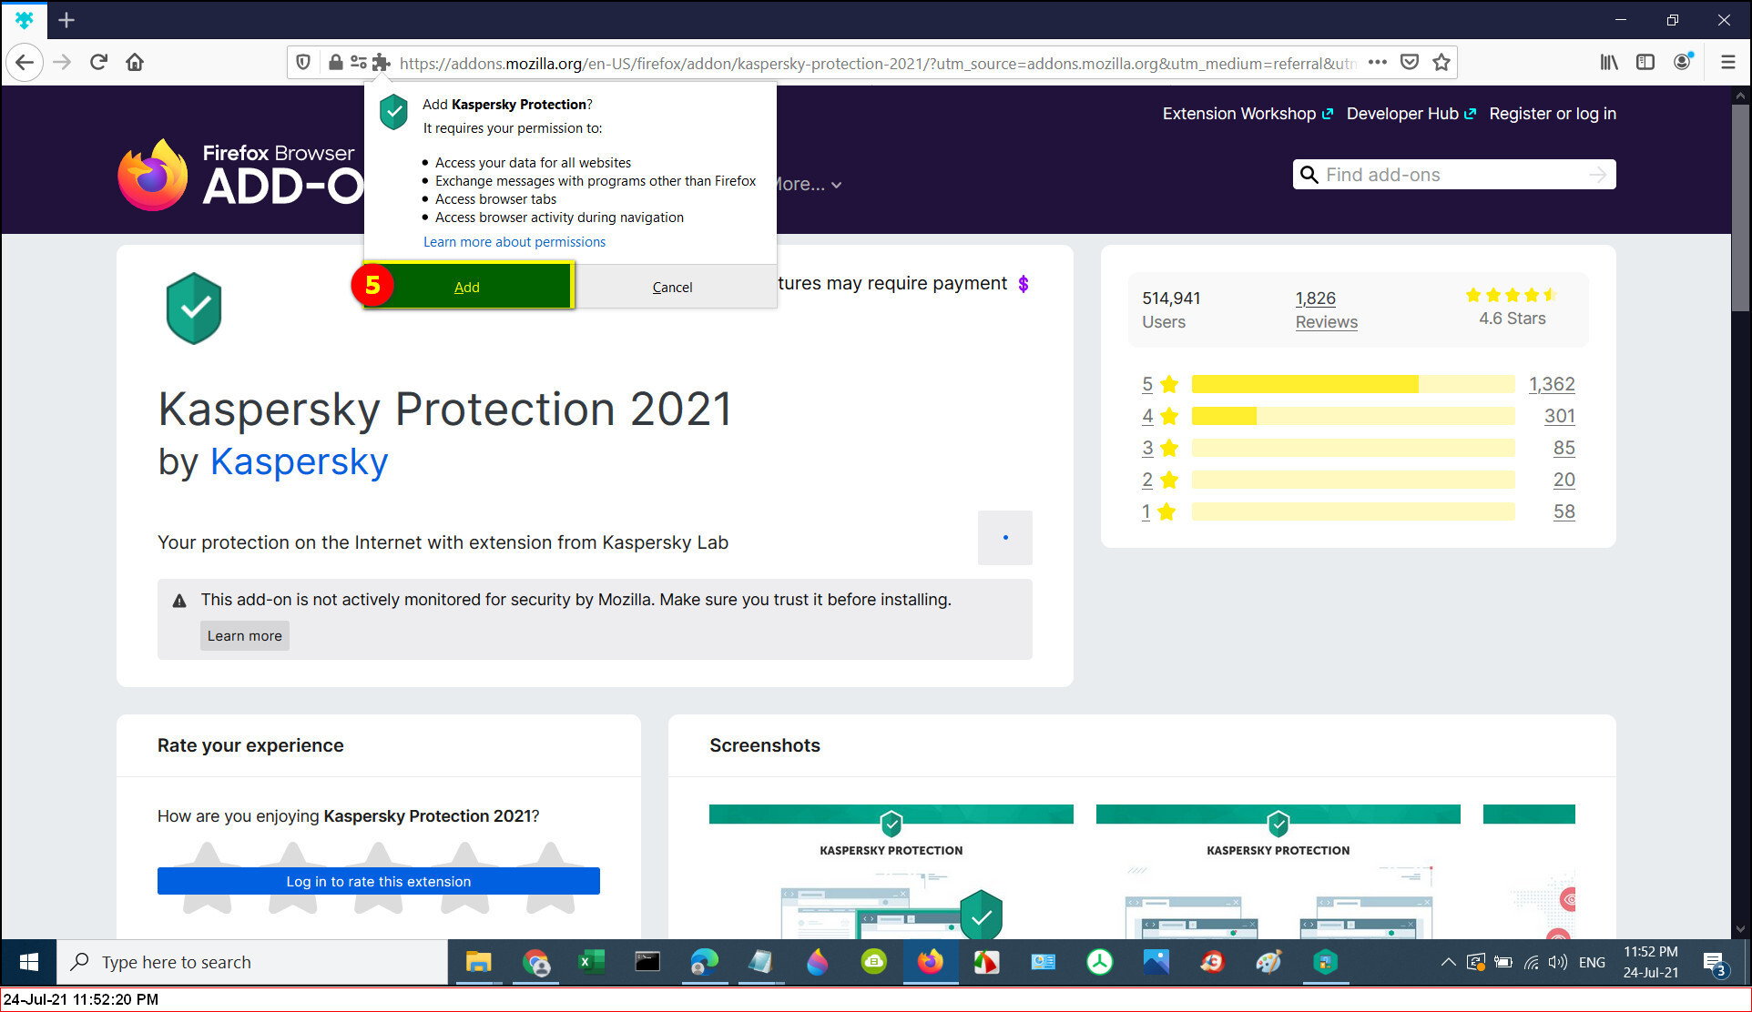Focus the Find add-ons search field
Image resolution: width=1752 pixels, height=1012 pixels.
click(1454, 175)
